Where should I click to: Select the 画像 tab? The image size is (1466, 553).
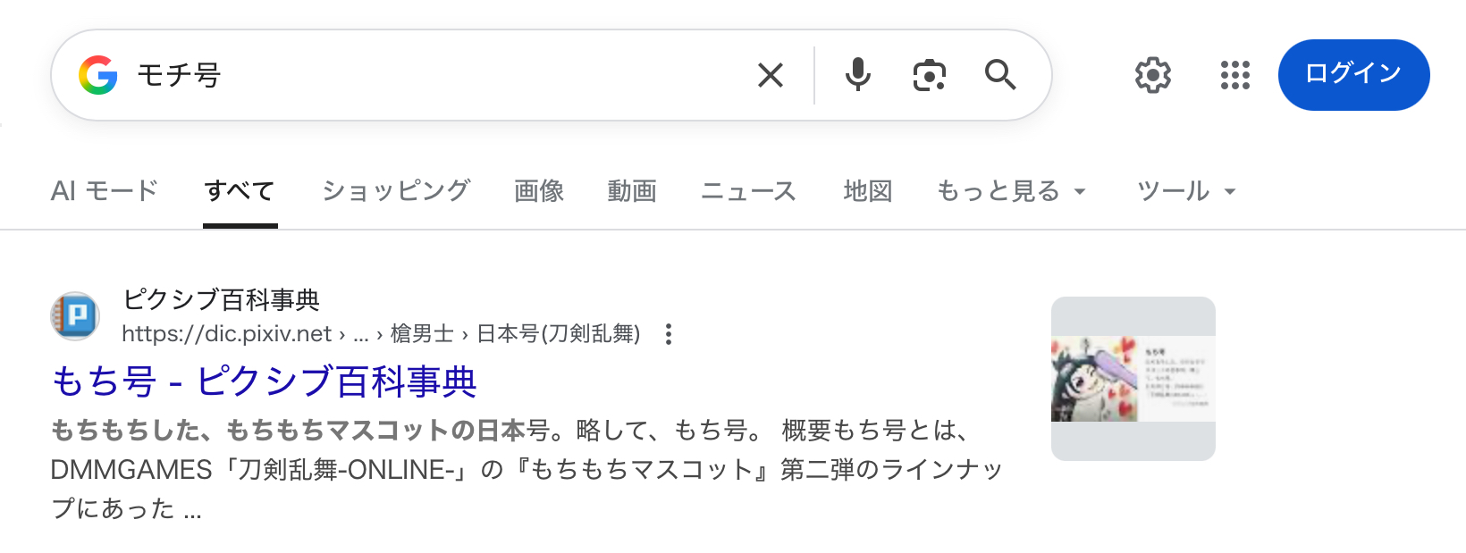[x=539, y=191]
